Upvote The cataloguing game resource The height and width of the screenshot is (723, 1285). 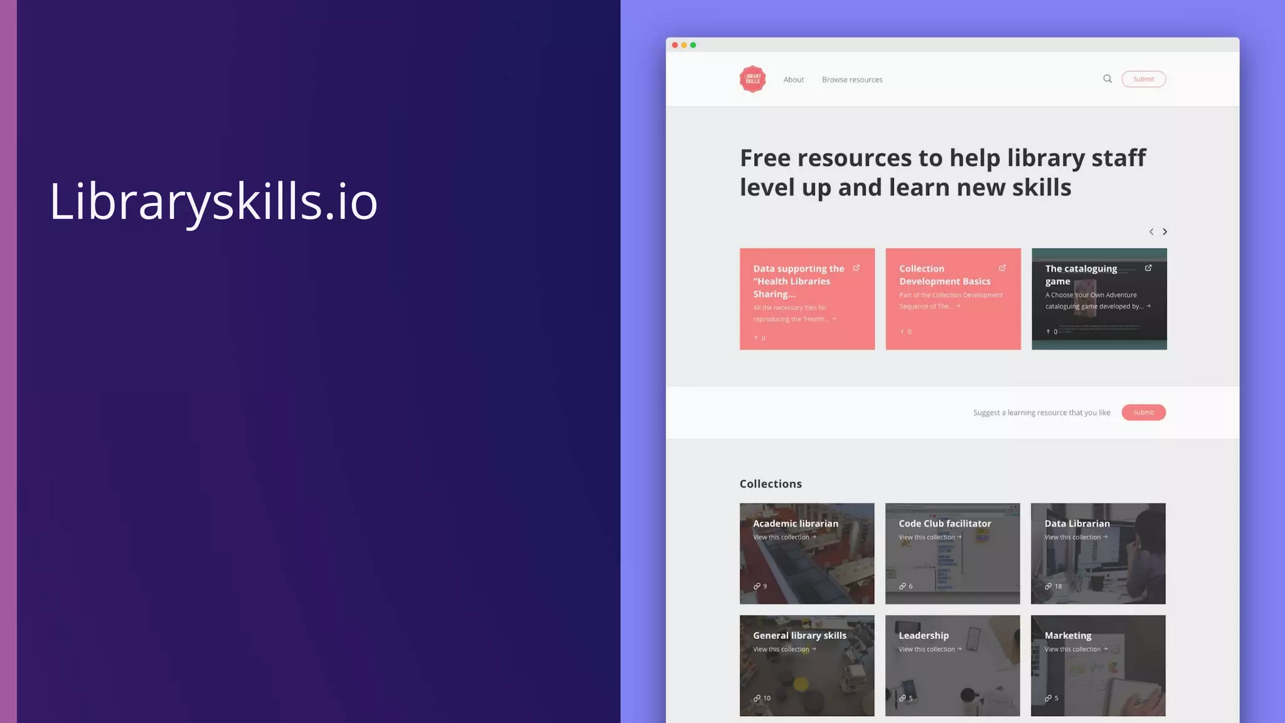click(x=1052, y=331)
